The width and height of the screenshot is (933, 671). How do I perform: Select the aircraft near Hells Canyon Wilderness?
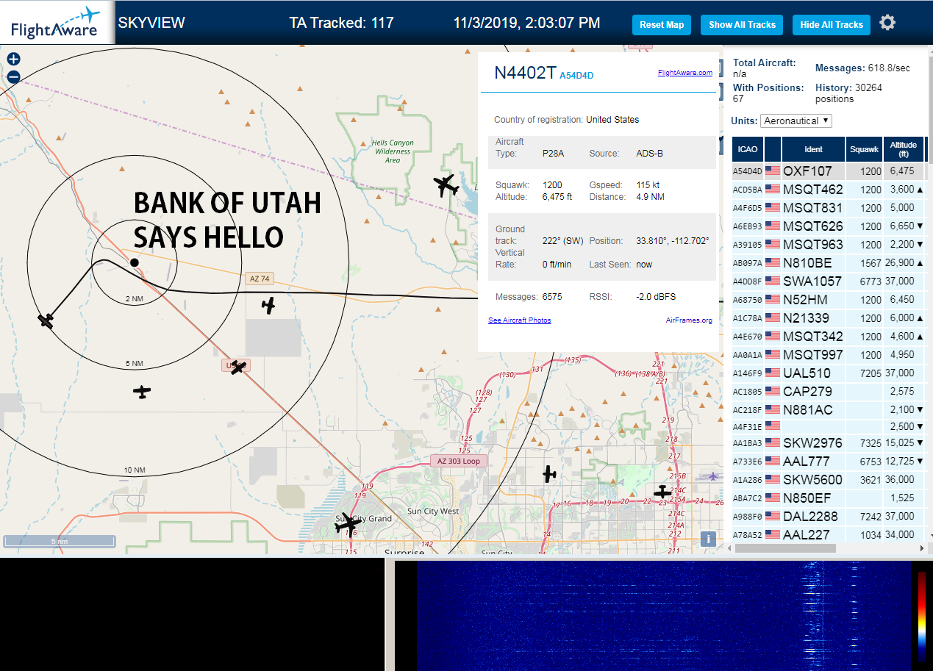(446, 184)
